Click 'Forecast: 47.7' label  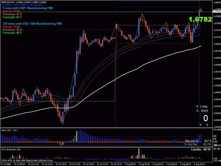[12, 17]
